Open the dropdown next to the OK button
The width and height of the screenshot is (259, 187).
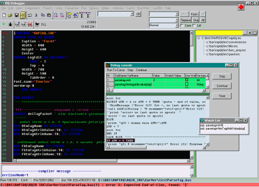[x=132, y=14]
